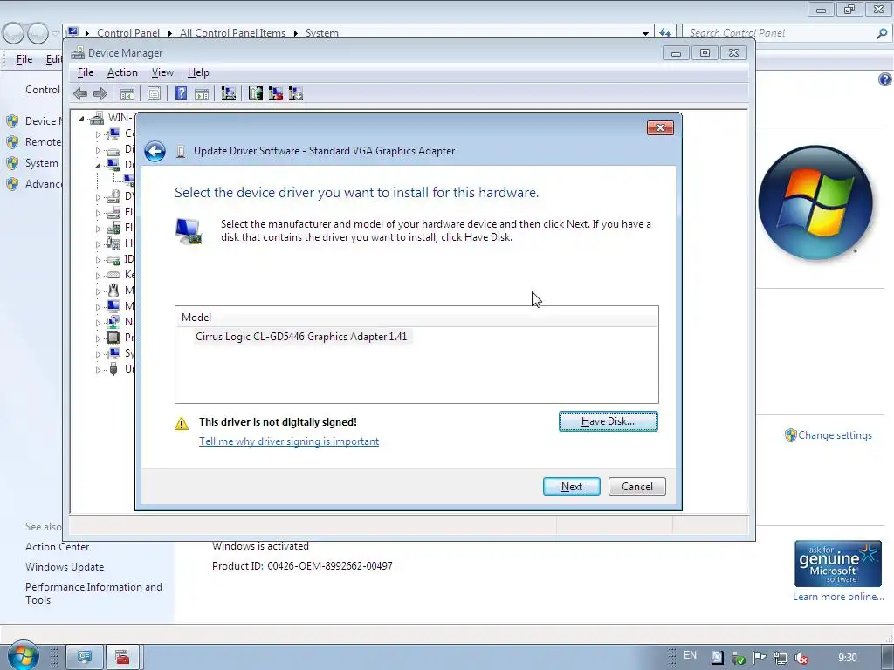Open the Help menu in Device Manager
Screen dimensions: 894x670
198,72
